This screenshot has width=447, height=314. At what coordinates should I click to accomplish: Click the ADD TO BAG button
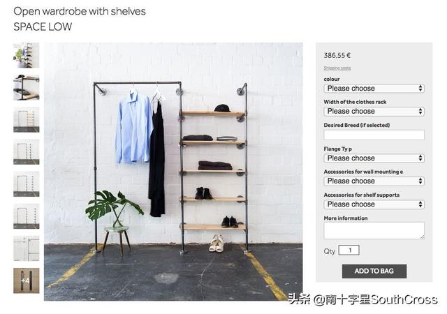point(374,271)
